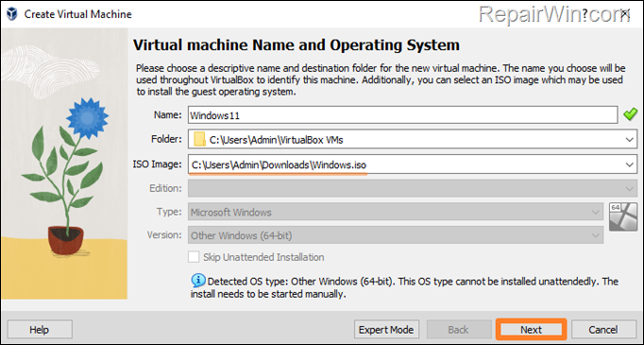Click the Name field containing Windows11
This screenshot has width=644, height=345.
point(402,114)
